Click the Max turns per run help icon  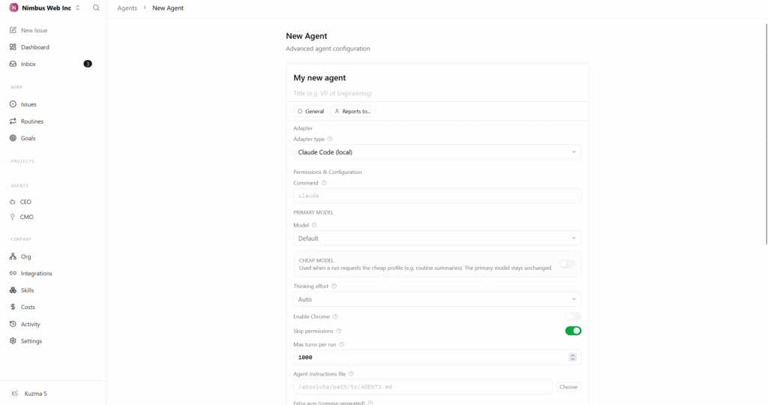pyautogui.click(x=342, y=344)
